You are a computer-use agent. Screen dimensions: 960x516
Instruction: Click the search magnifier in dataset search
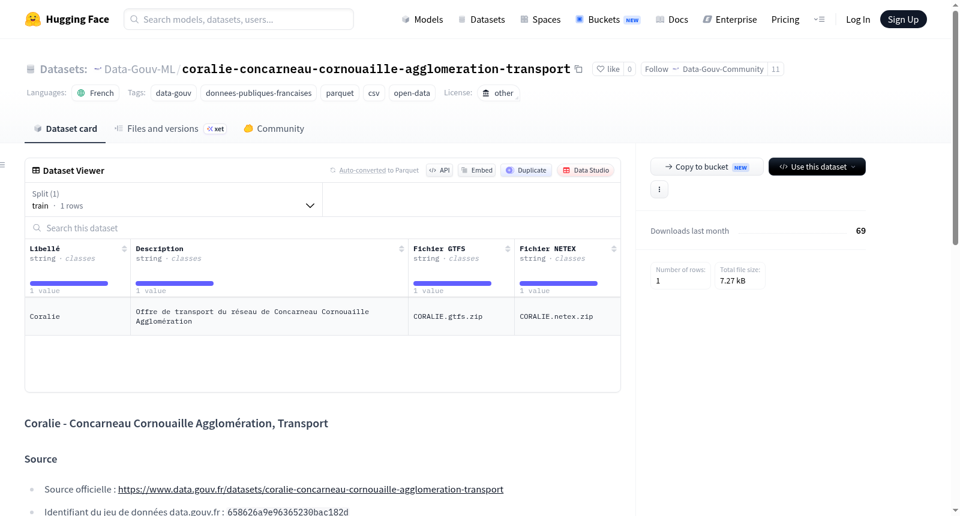tap(37, 228)
